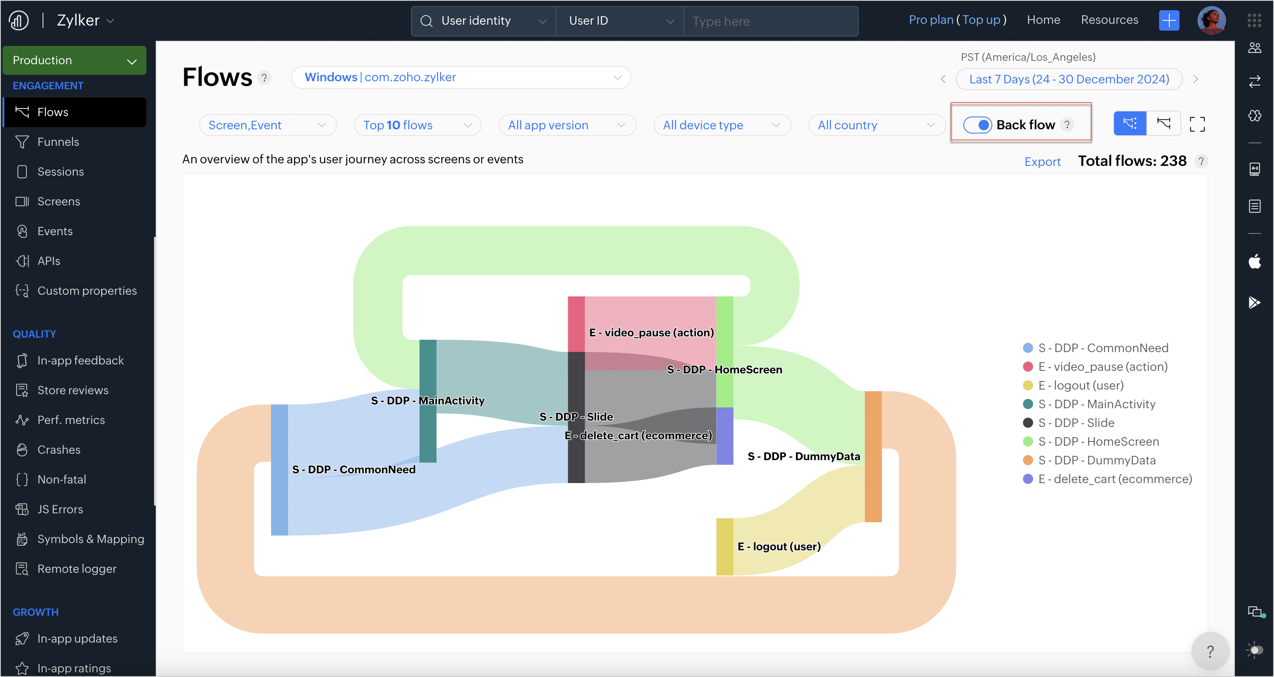Screen dimensions: 1274x677
Task: Click the Export link
Action: click(1042, 162)
